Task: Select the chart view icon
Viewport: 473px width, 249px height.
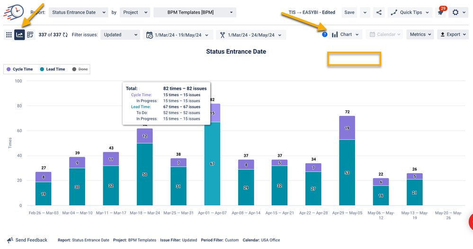Action: 19,35
